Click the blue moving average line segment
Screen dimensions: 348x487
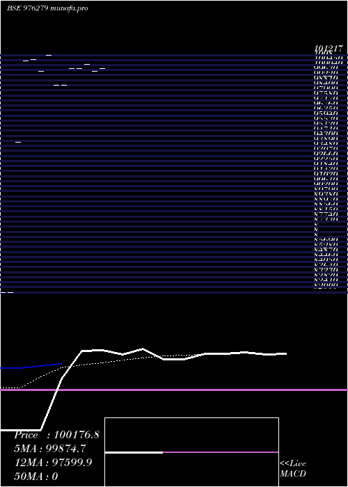(x=31, y=366)
